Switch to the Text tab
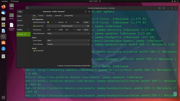 [34, 16]
